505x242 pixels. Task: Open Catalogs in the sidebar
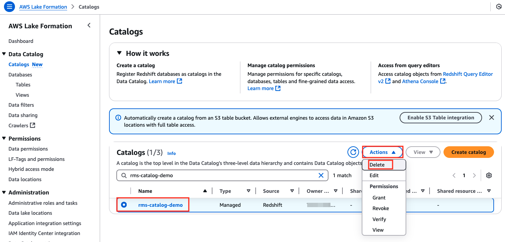pyautogui.click(x=19, y=64)
